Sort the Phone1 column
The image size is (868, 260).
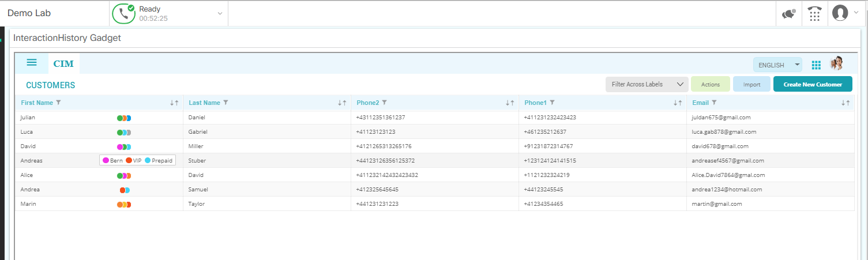(678, 103)
